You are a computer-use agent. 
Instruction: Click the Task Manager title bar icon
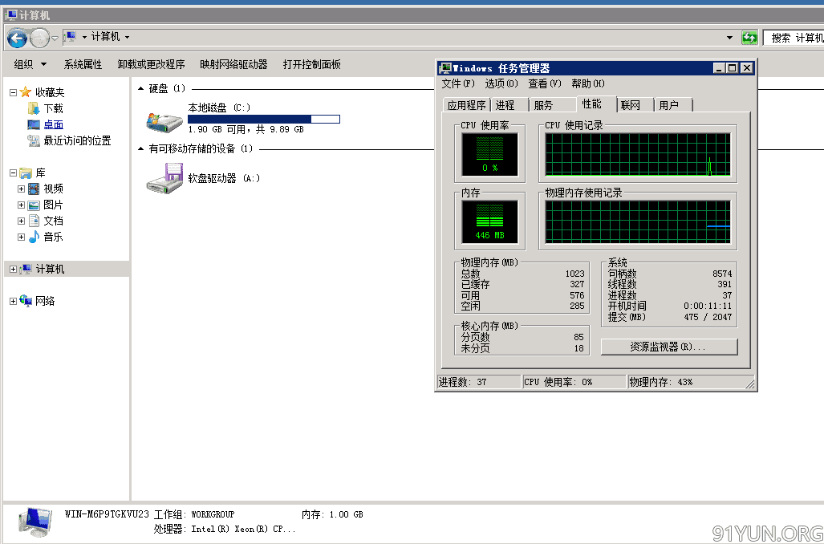[x=445, y=68]
